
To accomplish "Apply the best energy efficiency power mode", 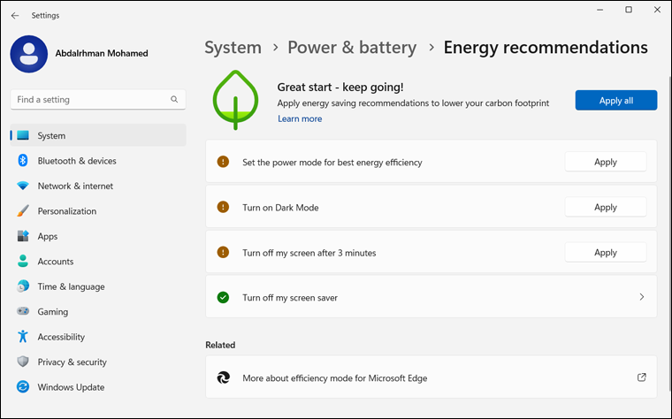I will point(605,162).
